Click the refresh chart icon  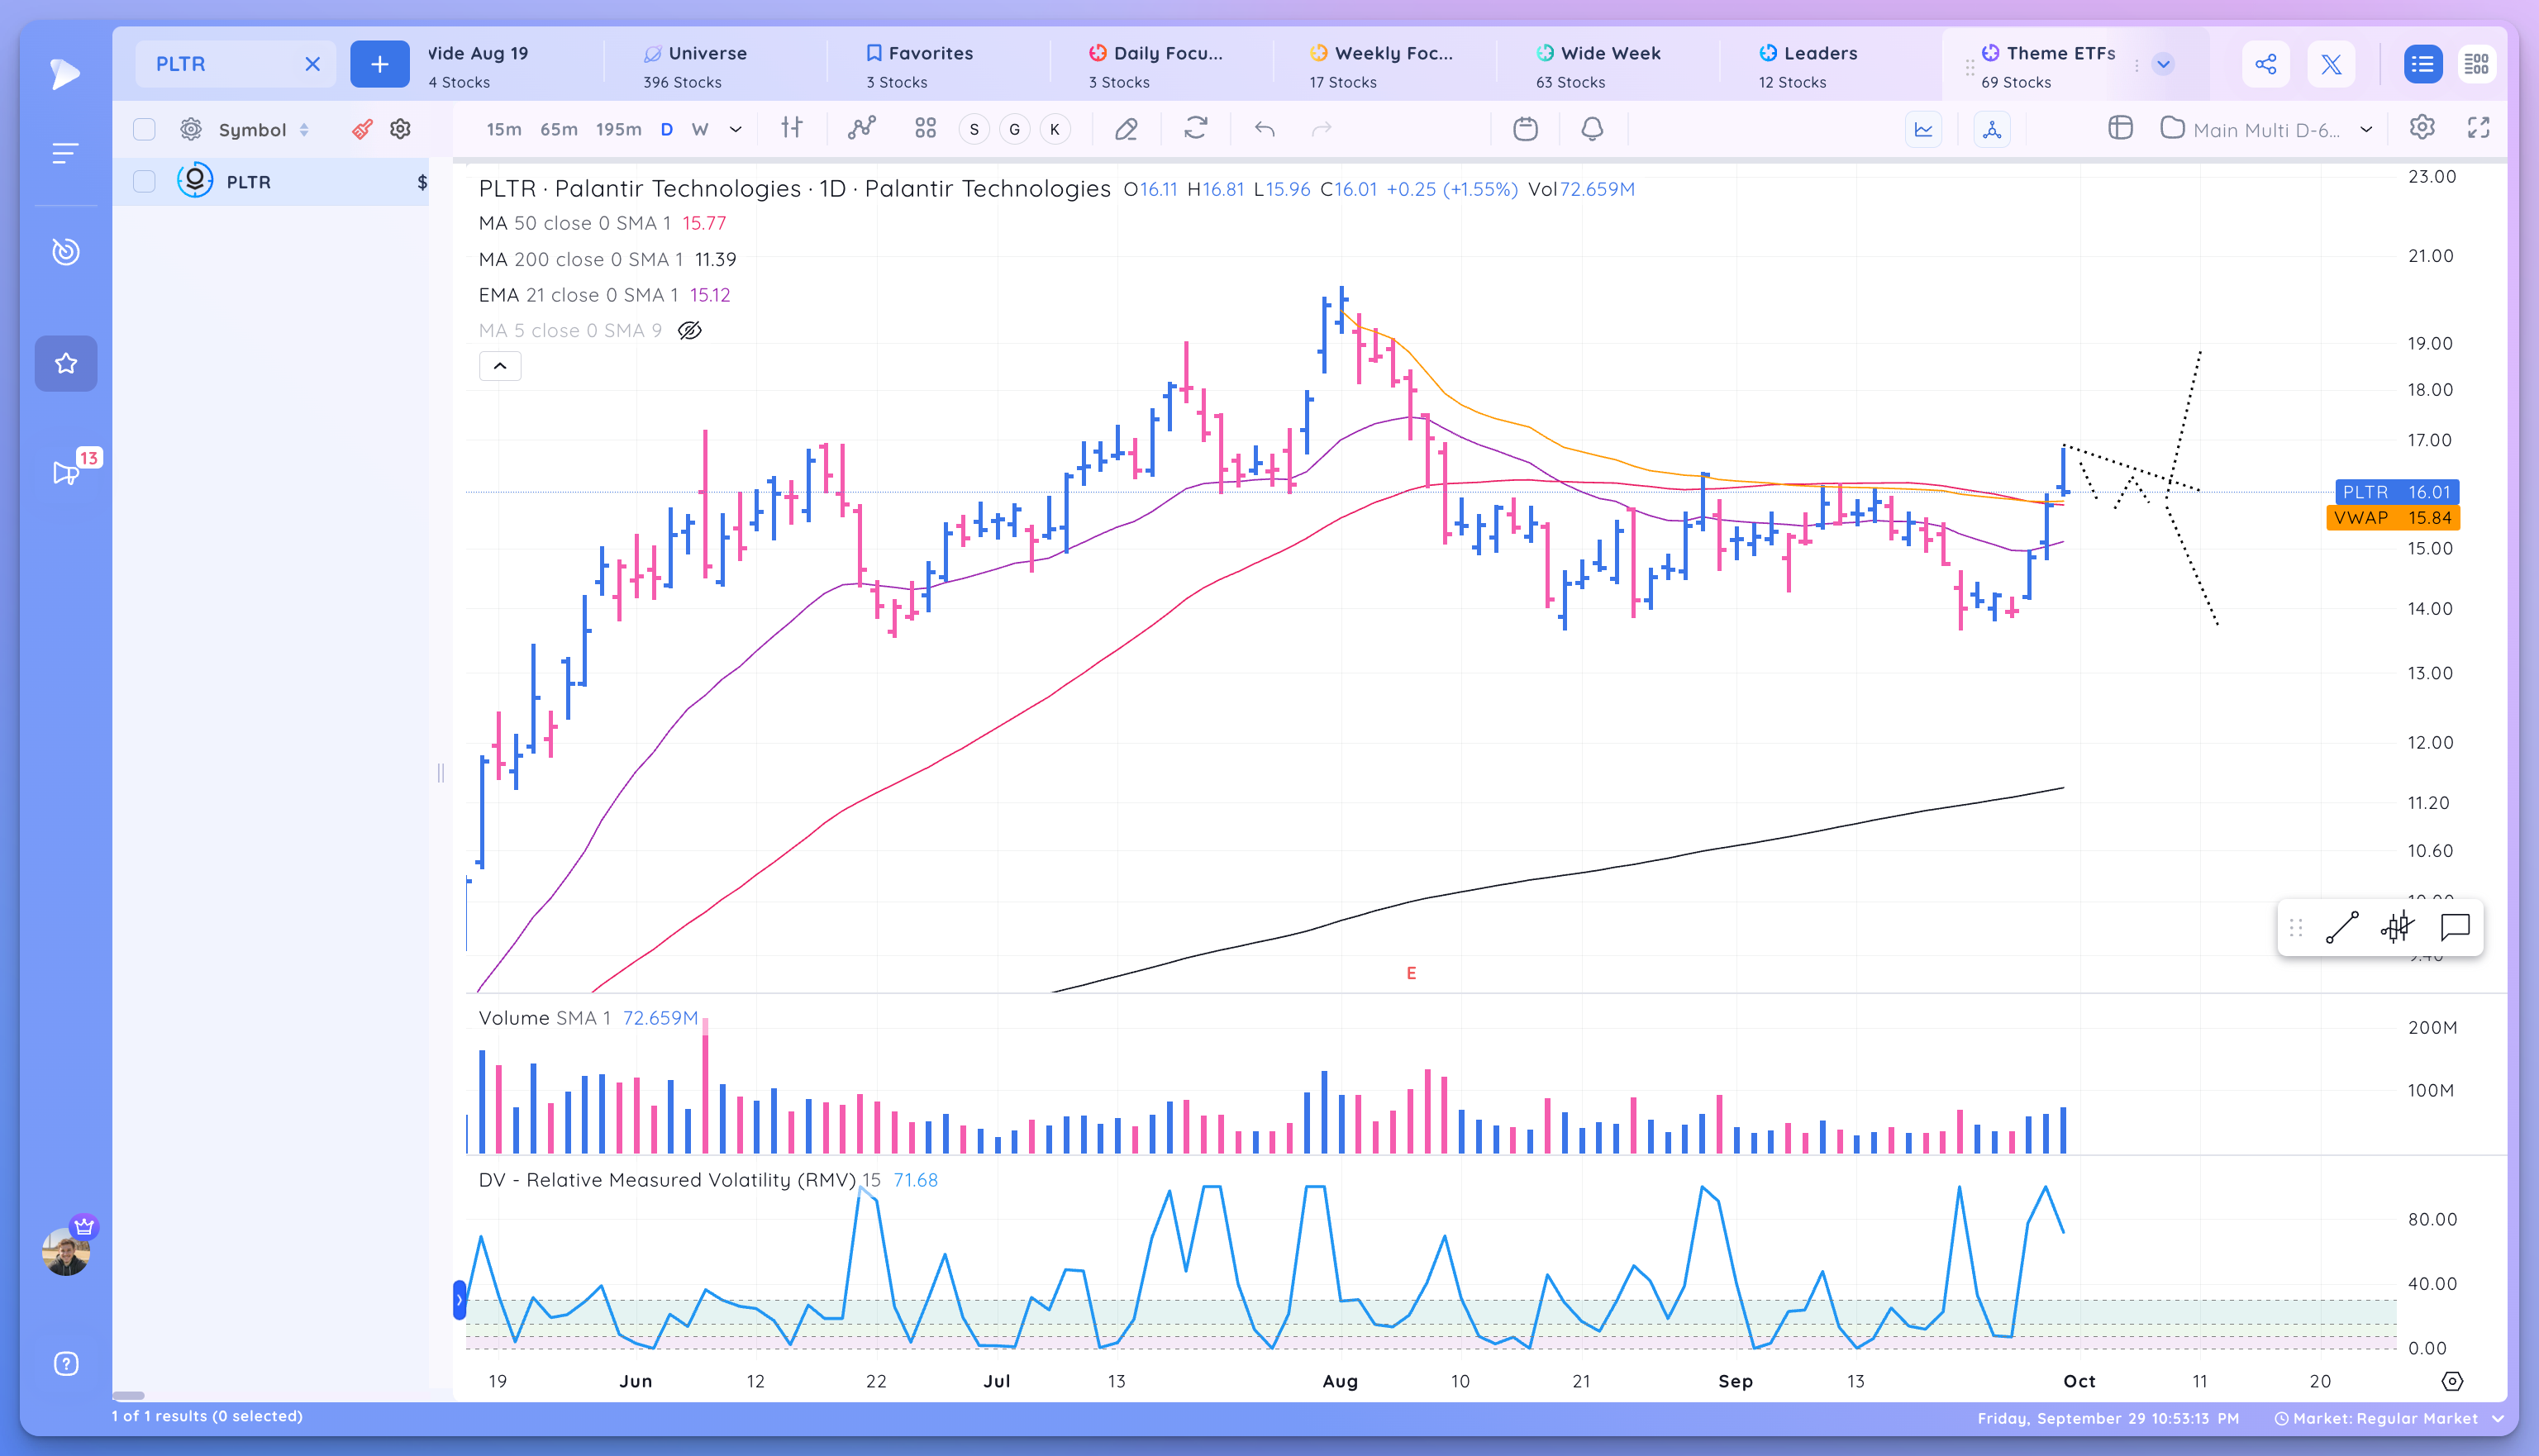pyautogui.click(x=1196, y=128)
